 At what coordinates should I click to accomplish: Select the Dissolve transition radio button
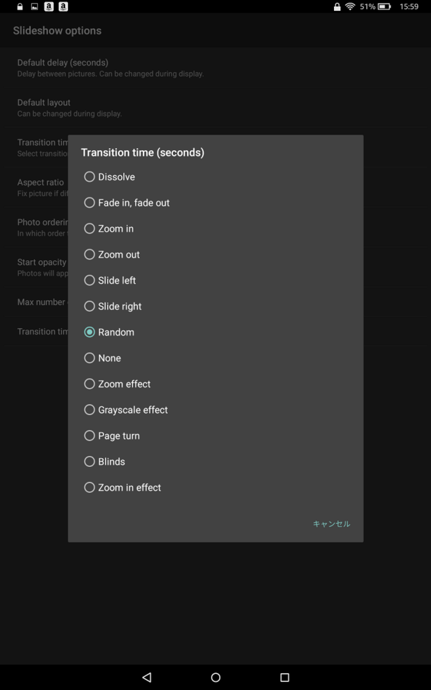pyautogui.click(x=90, y=177)
